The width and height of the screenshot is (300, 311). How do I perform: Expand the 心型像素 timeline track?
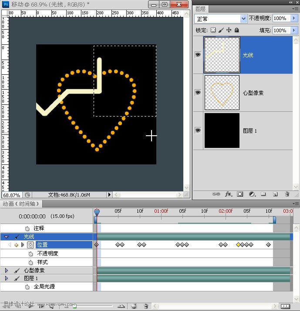pos(7,271)
